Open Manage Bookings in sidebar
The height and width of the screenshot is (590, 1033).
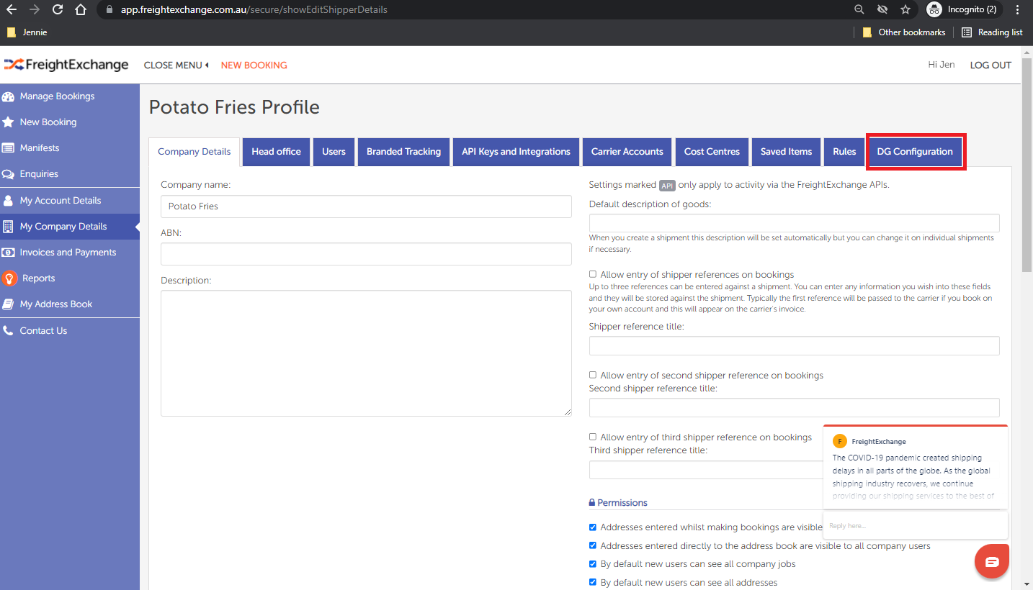coord(57,96)
